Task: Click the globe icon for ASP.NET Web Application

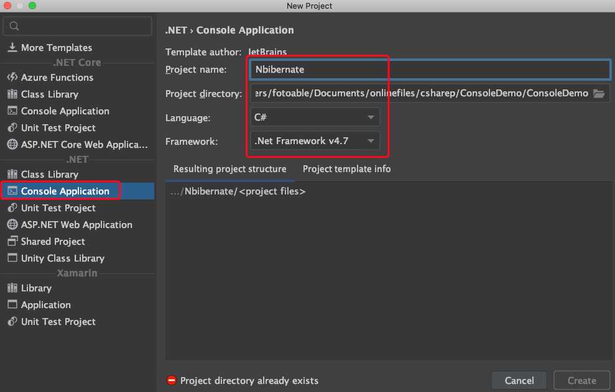Action: click(x=12, y=225)
